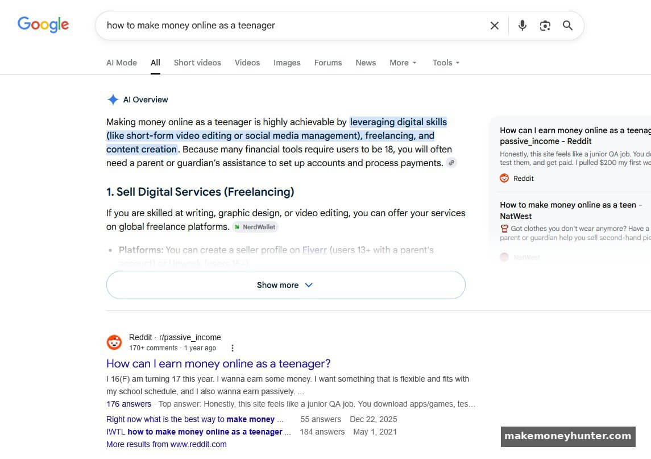Click the AI Overview sparkle icon

pyautogui.click(x=113, y=100)
